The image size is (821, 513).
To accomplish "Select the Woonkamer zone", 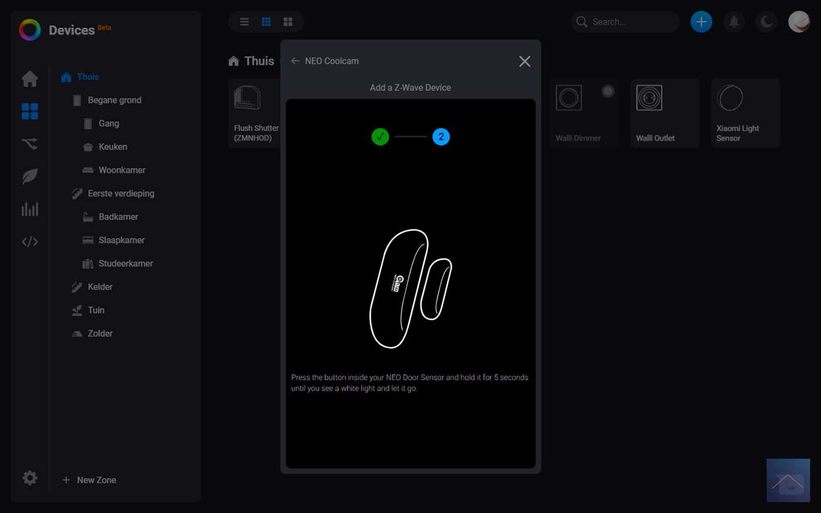I will point(122,170).
